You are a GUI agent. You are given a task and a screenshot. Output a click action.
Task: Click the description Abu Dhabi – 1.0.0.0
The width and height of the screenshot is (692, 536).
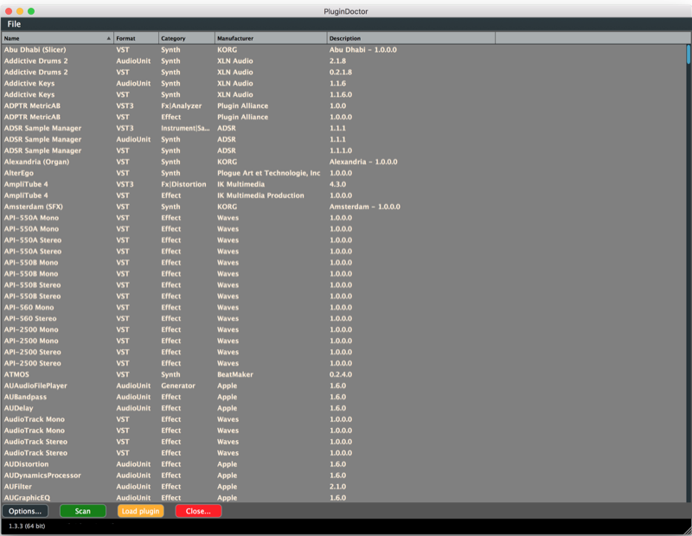[x=362, y=50]
